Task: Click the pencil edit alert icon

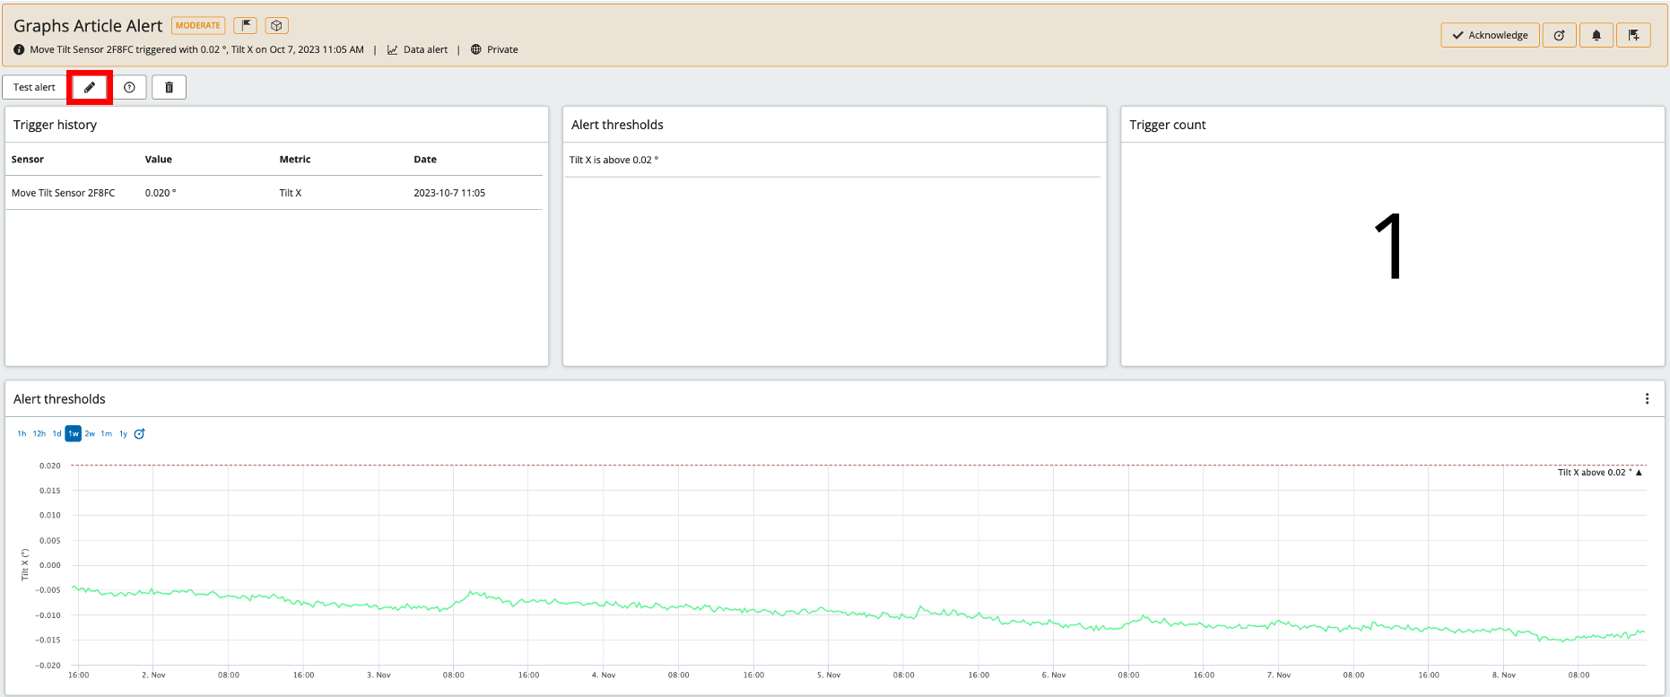Action: pyautogui.click(x=90, y=87)
